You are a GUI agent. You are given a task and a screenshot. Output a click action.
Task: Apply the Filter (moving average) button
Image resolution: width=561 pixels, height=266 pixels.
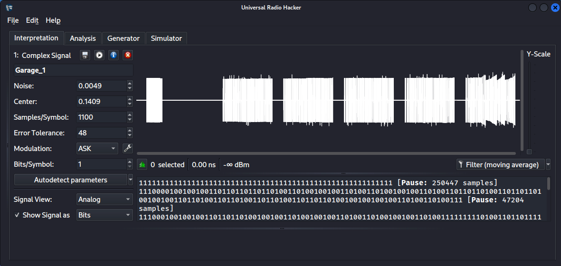pos(501,165)
